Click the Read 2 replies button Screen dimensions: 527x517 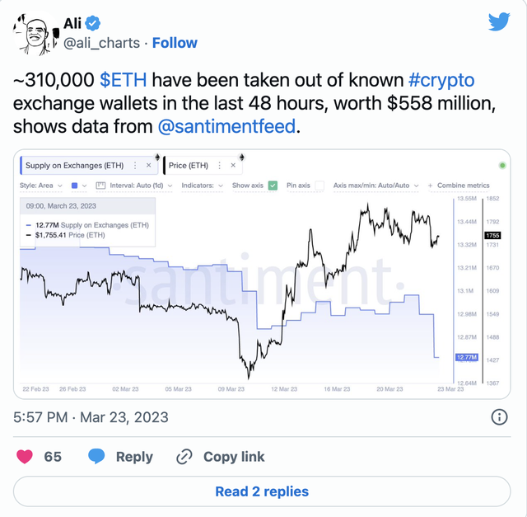pyautogui.click(x=262, y=491)
